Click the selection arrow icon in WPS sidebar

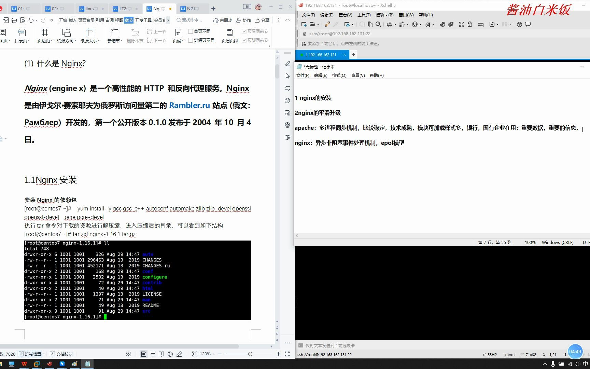287,76
